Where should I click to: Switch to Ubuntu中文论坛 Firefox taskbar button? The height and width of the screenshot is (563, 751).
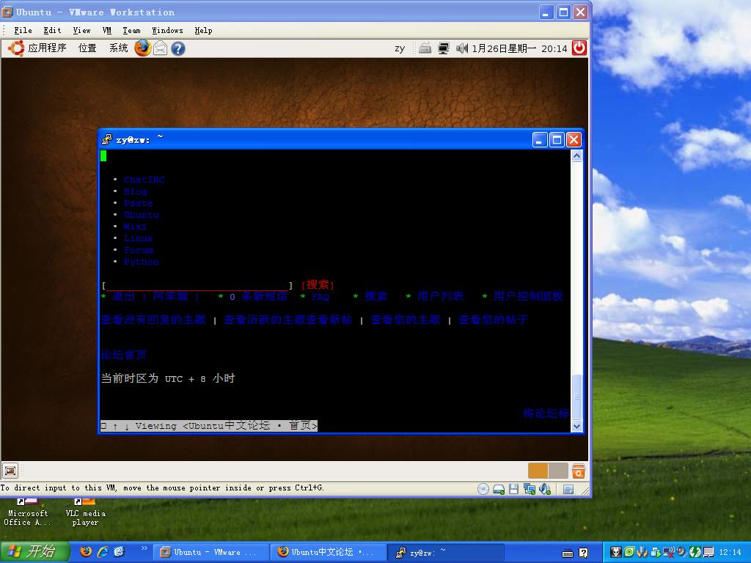tap(329, 552)
